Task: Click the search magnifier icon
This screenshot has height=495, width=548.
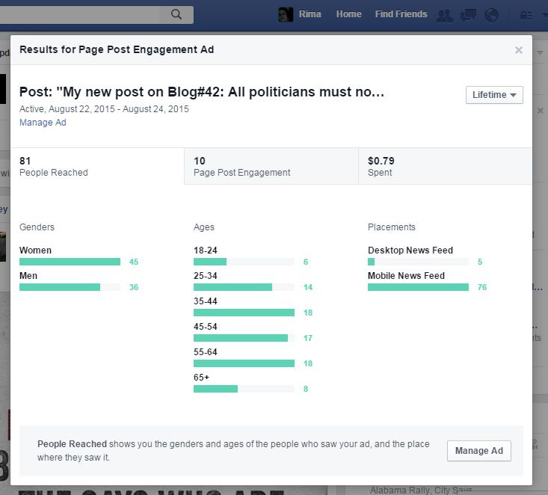Action: point(176,14)
